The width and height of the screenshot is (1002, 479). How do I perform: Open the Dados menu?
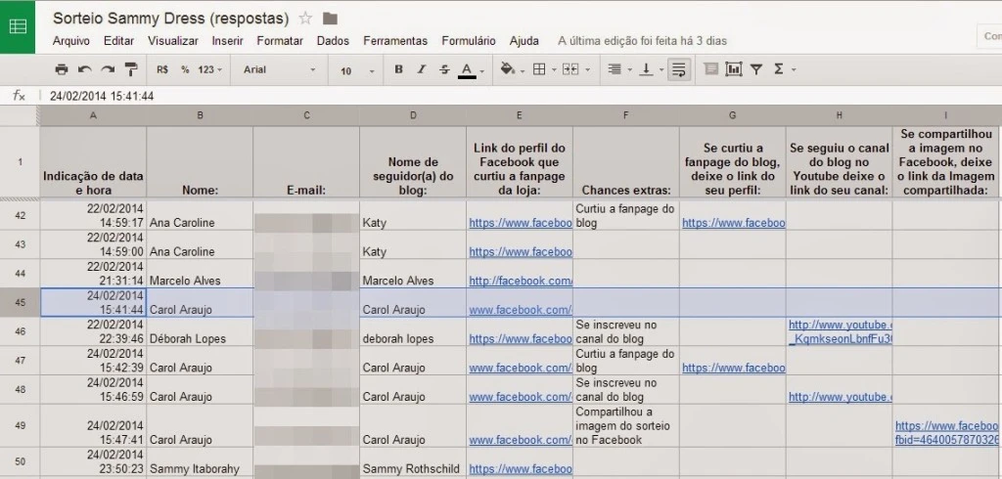333,41
